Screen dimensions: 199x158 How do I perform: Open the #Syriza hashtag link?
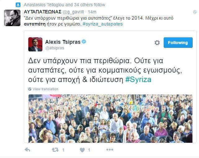[138, 80]
